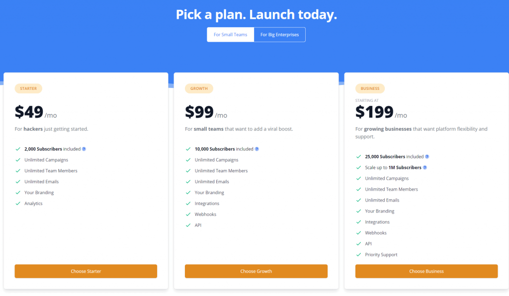Click the STARTER plan badge
509x296 pixels.
(x=28, y=88)
